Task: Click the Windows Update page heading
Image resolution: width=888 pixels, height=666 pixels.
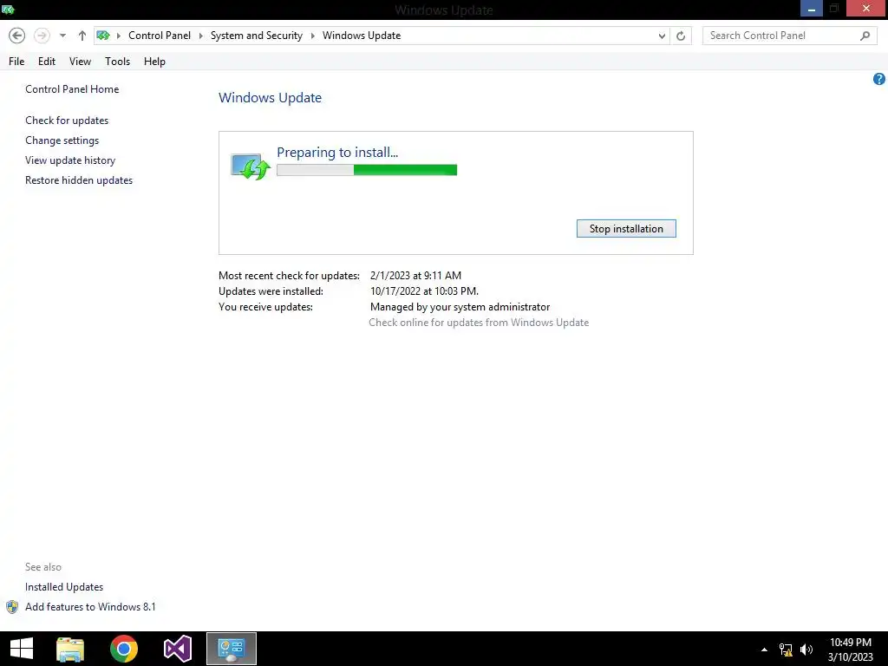Action: (271, 97)
